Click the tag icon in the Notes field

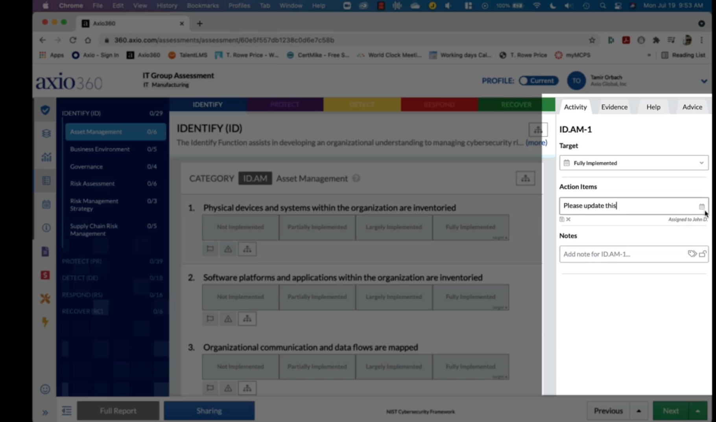pos(693,254)
